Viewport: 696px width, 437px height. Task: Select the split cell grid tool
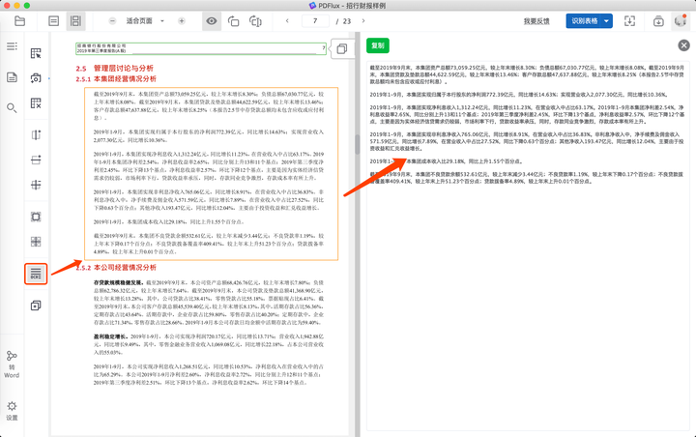click(36, 185)
